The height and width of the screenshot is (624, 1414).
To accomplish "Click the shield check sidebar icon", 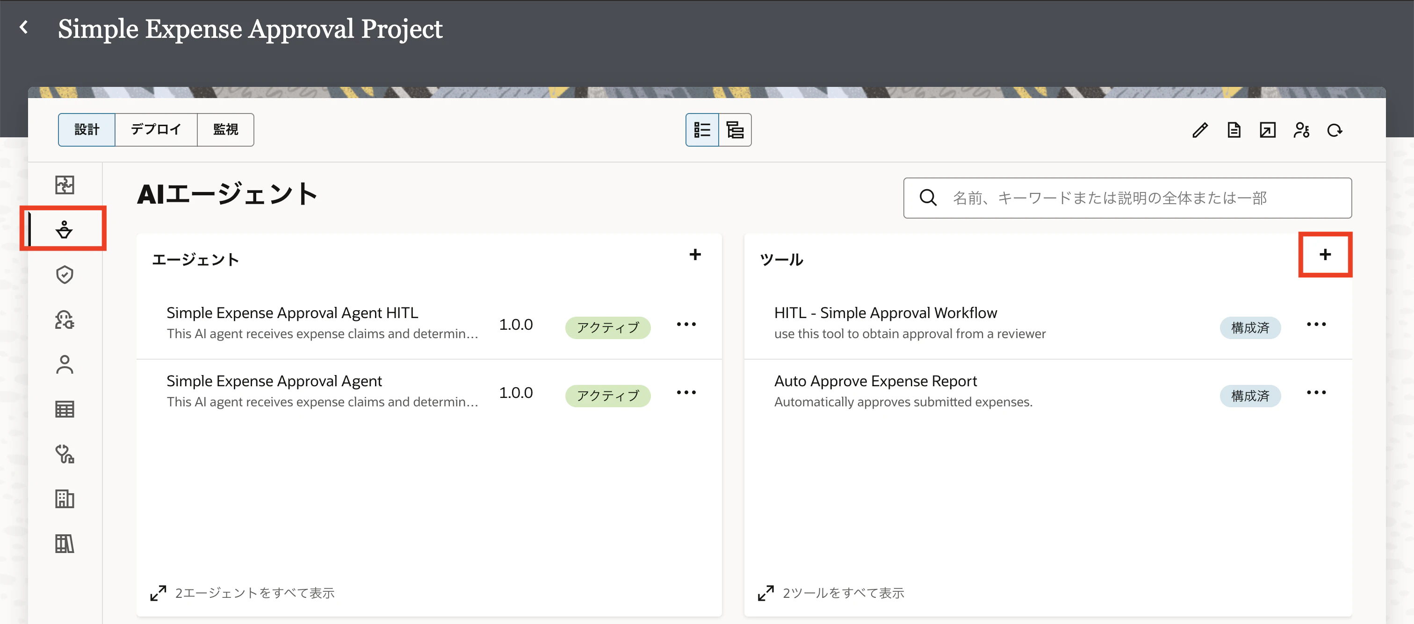I will pos(64,275).
